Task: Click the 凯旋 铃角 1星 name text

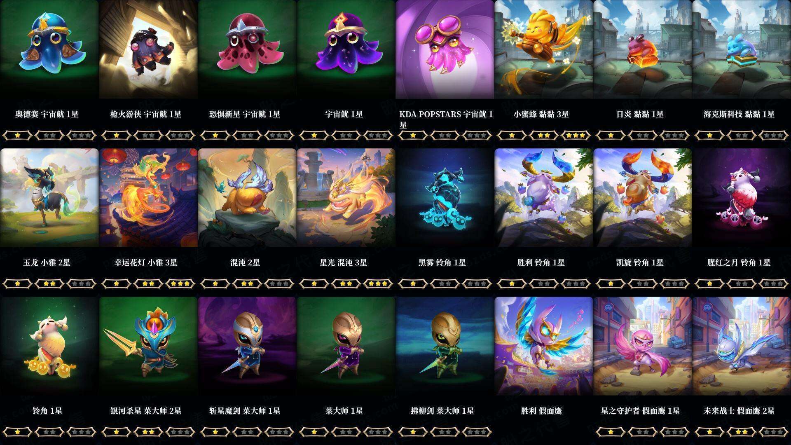Action: [x=640, y=262]
